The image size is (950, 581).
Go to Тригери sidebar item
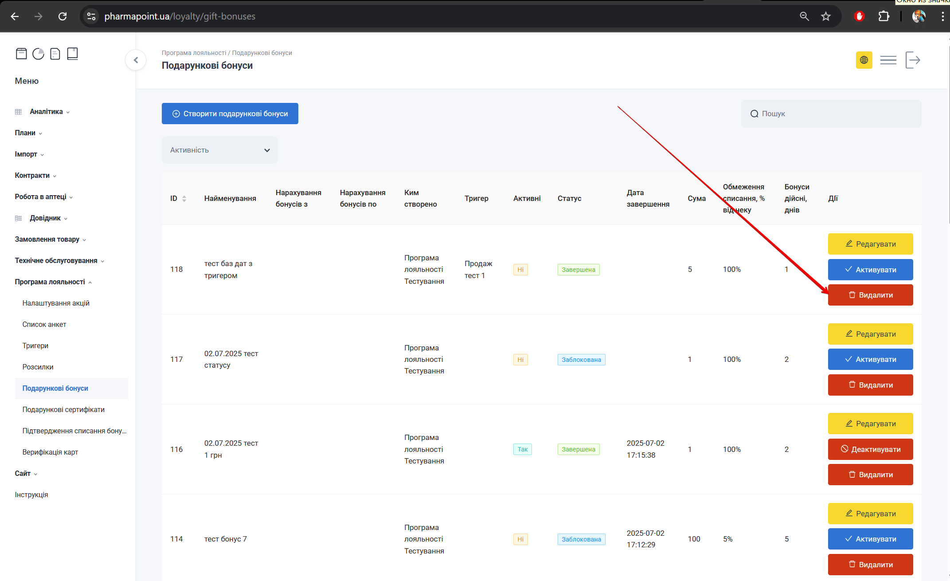click(35, 345)
